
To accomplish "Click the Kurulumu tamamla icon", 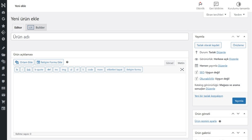I will pos(238,4).
